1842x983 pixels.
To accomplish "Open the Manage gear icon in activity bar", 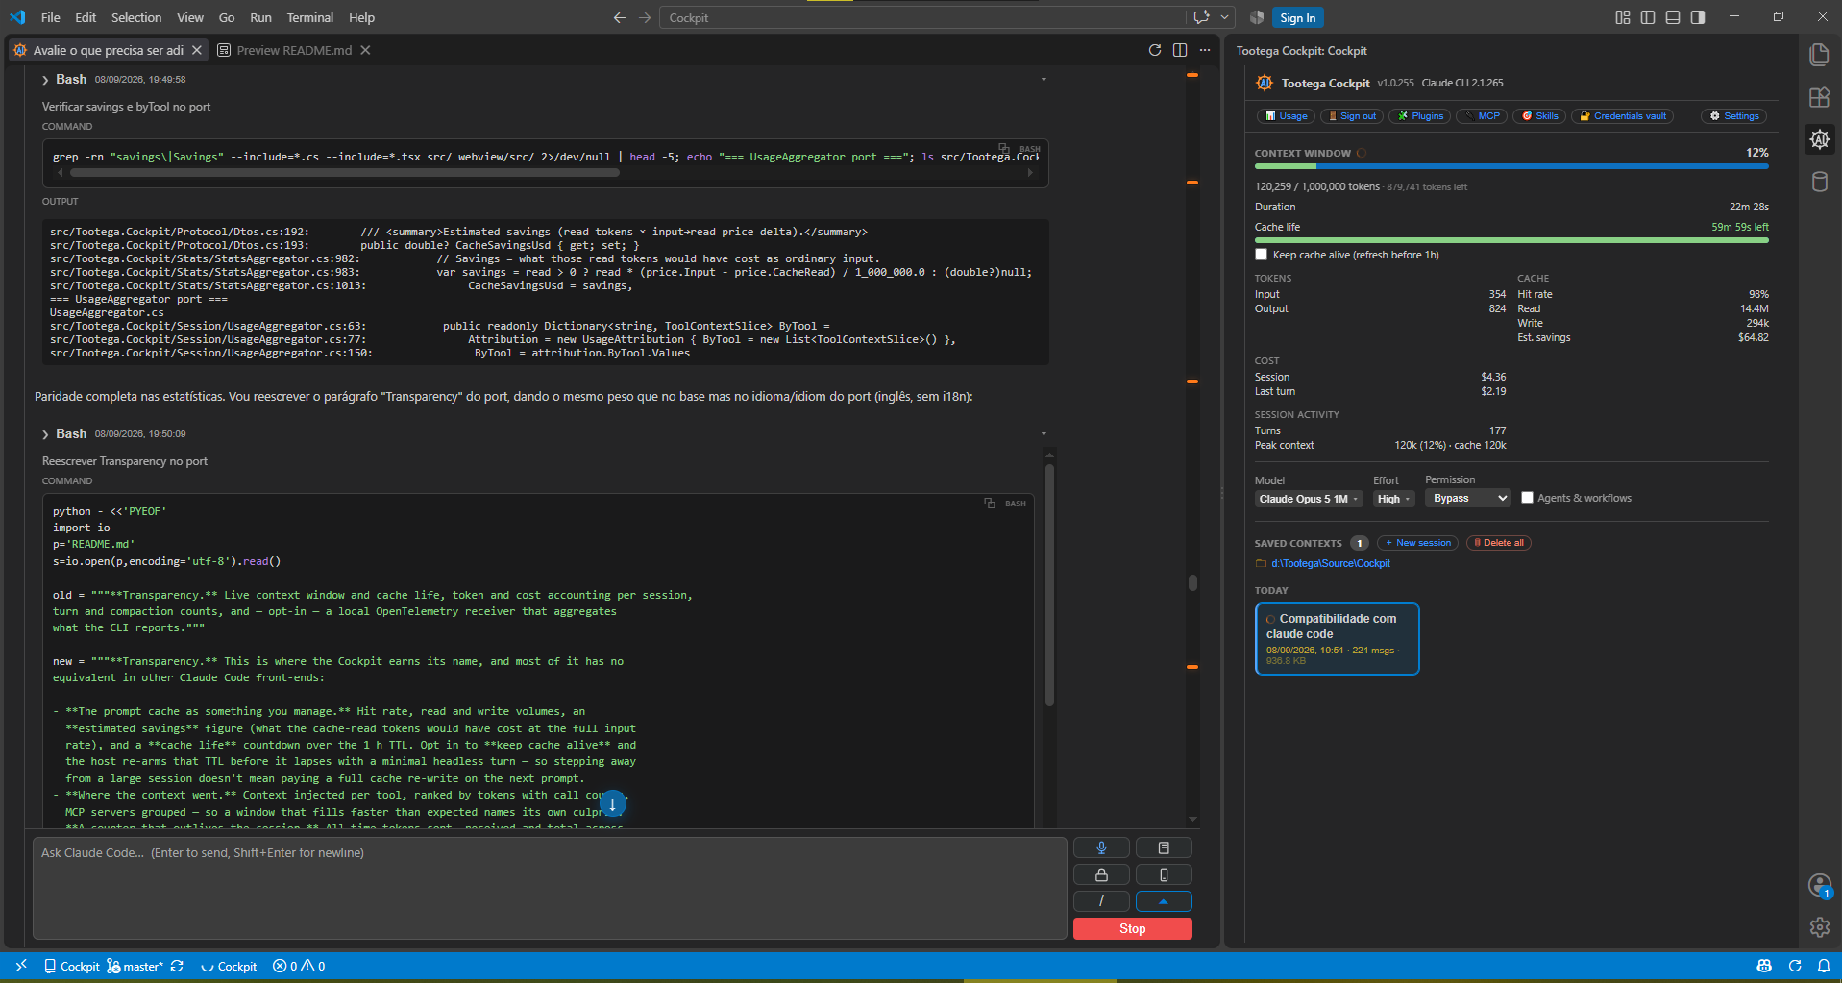I will (1820, 927).
